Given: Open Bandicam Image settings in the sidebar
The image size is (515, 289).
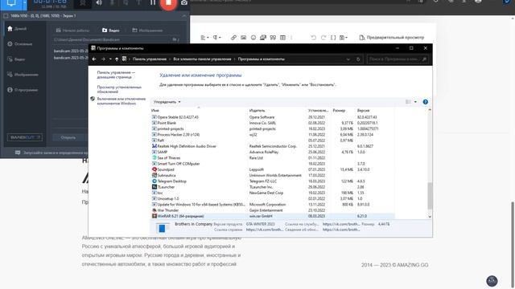Looking at the screenshot, I should pyautogui.click(x=23, y=75).
